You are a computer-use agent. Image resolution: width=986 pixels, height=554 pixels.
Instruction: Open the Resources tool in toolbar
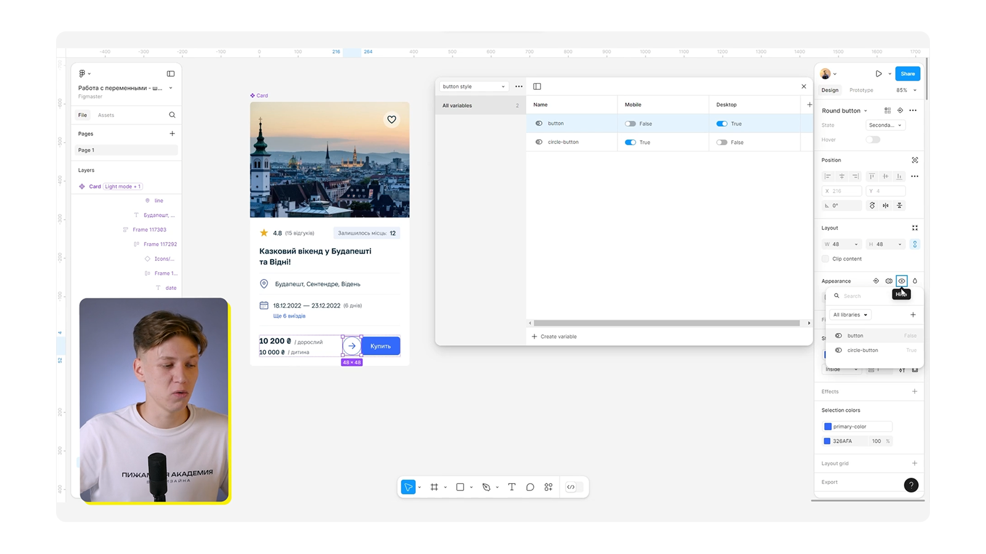coord(548,487)
